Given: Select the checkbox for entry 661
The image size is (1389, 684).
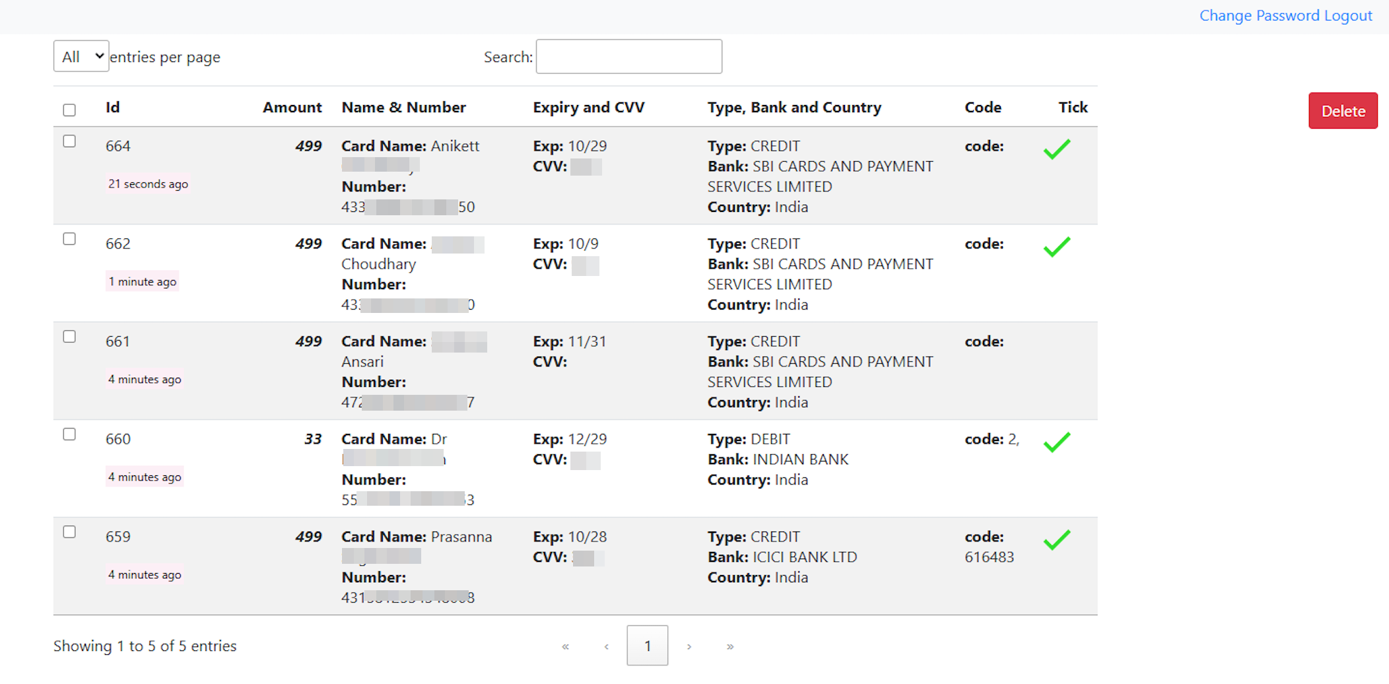Looking at the screenshot, I should tap(69, 337).
